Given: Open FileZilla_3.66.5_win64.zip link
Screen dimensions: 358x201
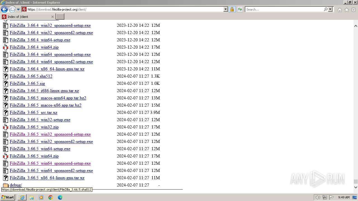Looking at the screenshot, I should tap(34, 156).
